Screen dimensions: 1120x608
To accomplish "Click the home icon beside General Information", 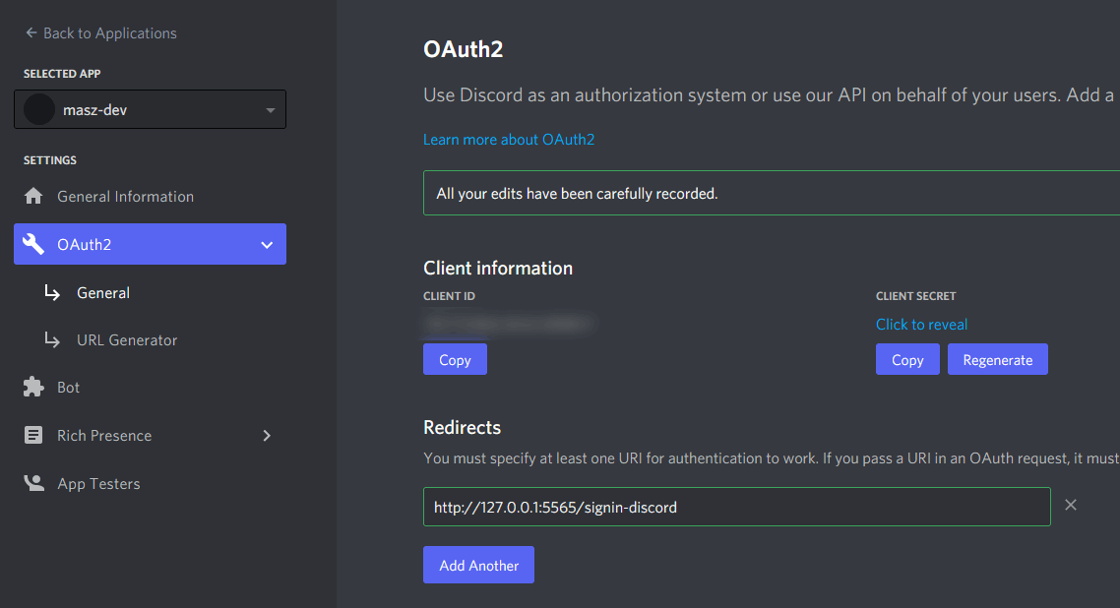I will coord(32,196).
